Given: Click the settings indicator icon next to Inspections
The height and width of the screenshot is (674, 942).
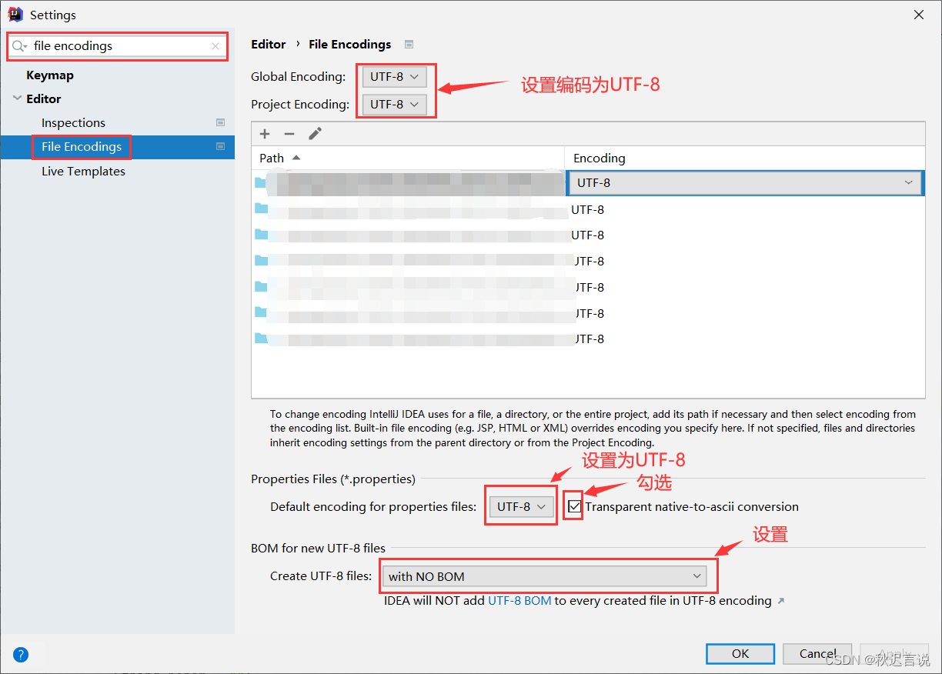Looking at the screenshot, I should [x=220, y=122].
